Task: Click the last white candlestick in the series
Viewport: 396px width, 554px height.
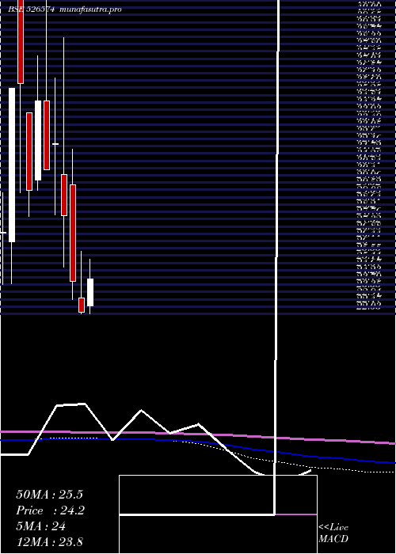Action: point(90,292)
